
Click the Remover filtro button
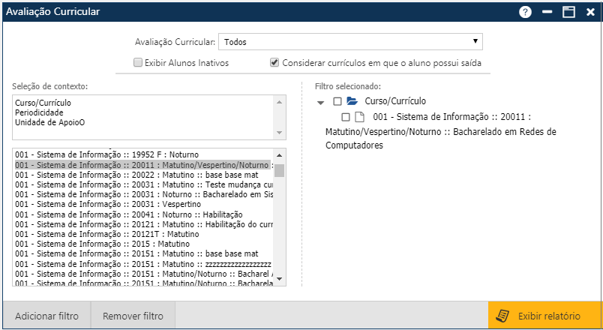(x=133, y=316)
